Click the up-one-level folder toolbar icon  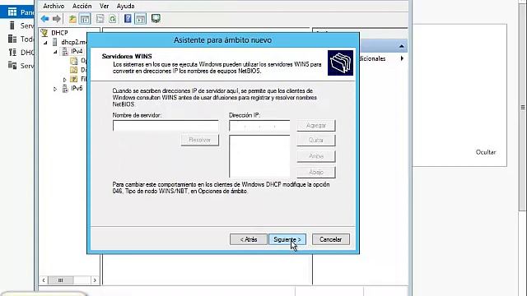[72, 19]
